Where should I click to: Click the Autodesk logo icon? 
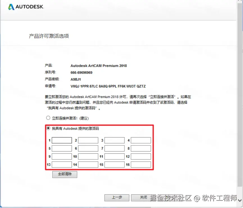(11, 7)
